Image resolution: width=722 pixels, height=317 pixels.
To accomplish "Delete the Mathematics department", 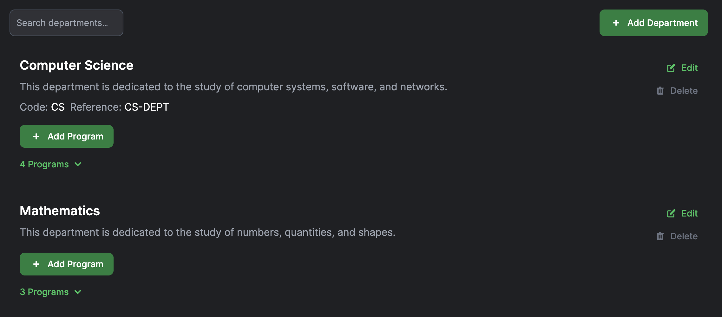I will [677, 236].
